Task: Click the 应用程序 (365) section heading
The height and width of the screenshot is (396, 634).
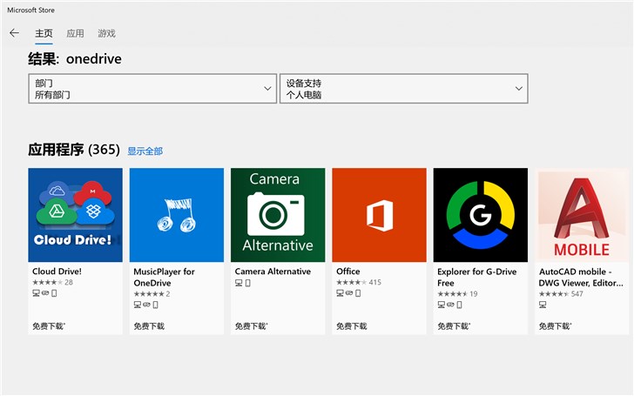Action: pyautogui.click(x=74, y=150)
